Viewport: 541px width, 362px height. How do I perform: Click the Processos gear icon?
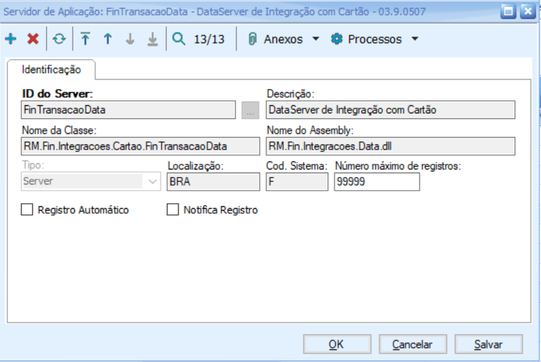[x=337, y=39]
